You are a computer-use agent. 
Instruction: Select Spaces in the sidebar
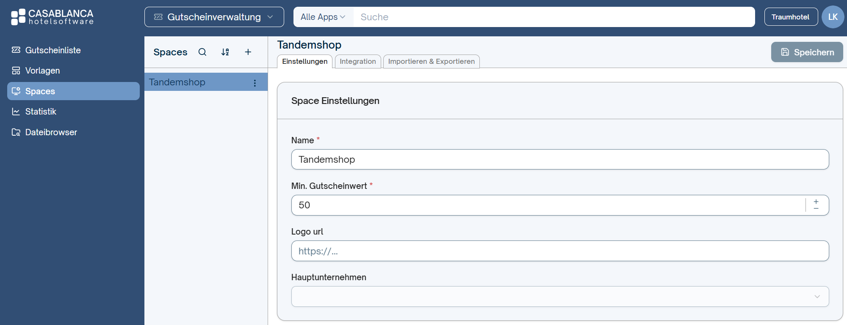pyautogui.click(x=73, y=91)
